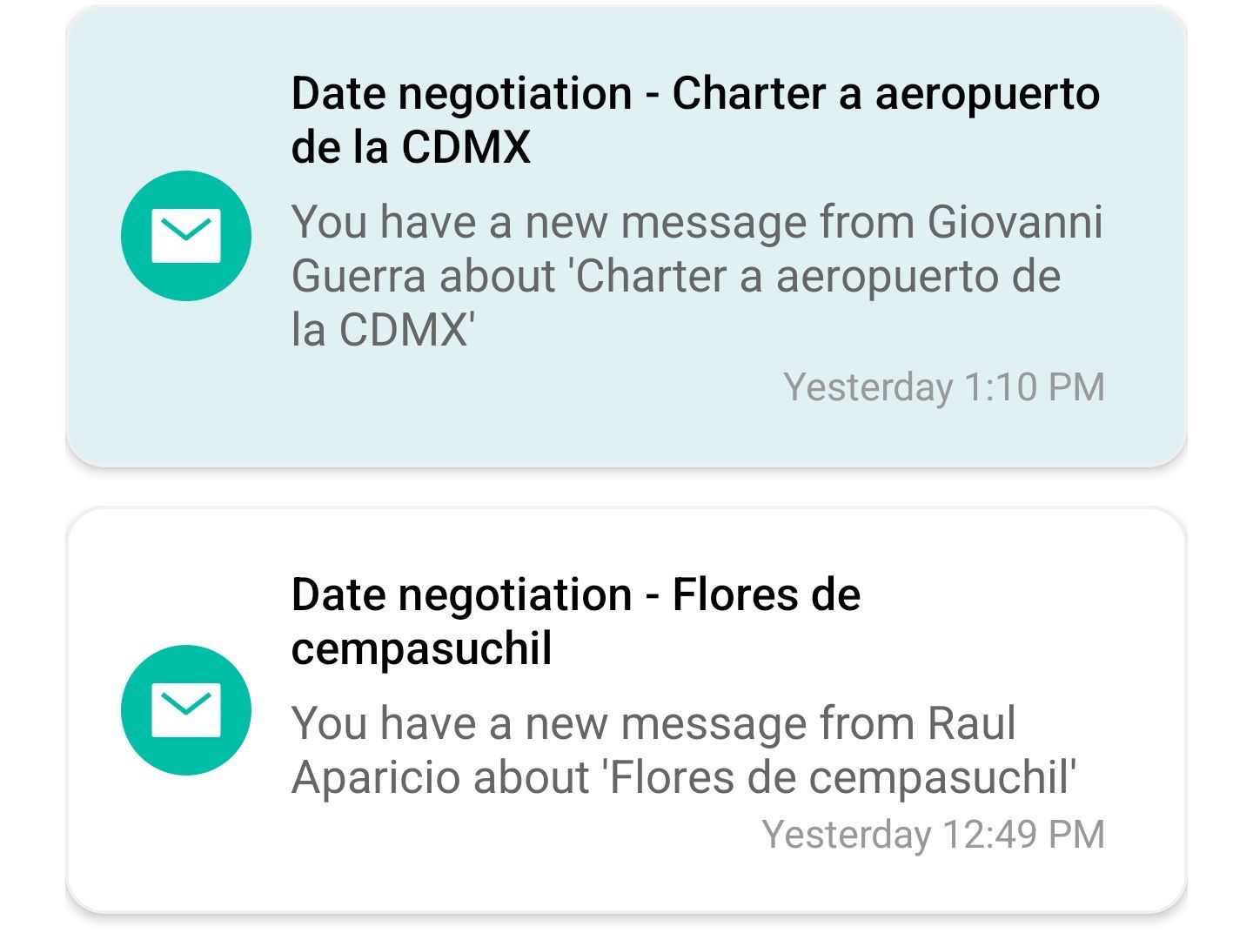Tap 'Date negotiation' in the first notification heading

click(461, 93)
